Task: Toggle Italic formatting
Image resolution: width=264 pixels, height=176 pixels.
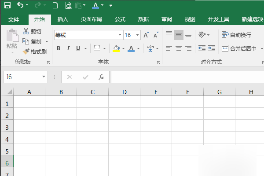Action: 68,48
